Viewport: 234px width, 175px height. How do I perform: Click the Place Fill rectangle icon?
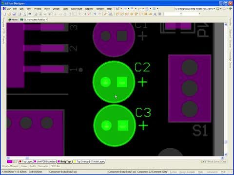coord(146,14)
